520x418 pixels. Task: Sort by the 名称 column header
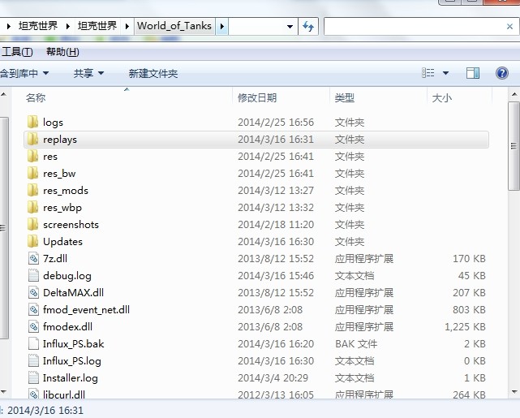coord(36,98)
